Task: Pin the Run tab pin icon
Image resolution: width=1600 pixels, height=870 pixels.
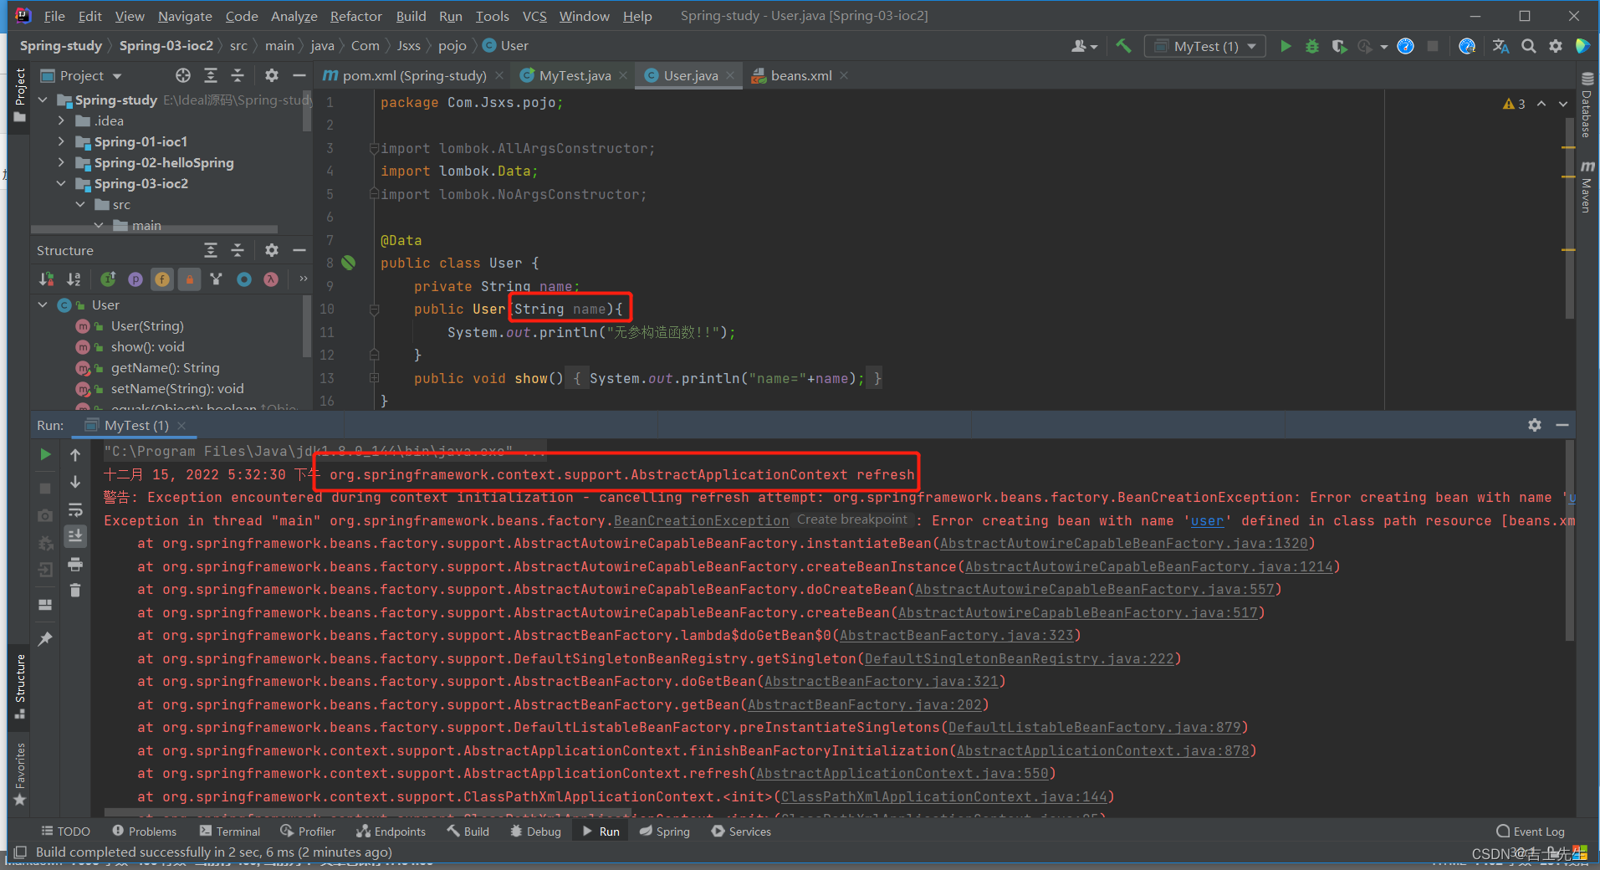Action: 45,638
